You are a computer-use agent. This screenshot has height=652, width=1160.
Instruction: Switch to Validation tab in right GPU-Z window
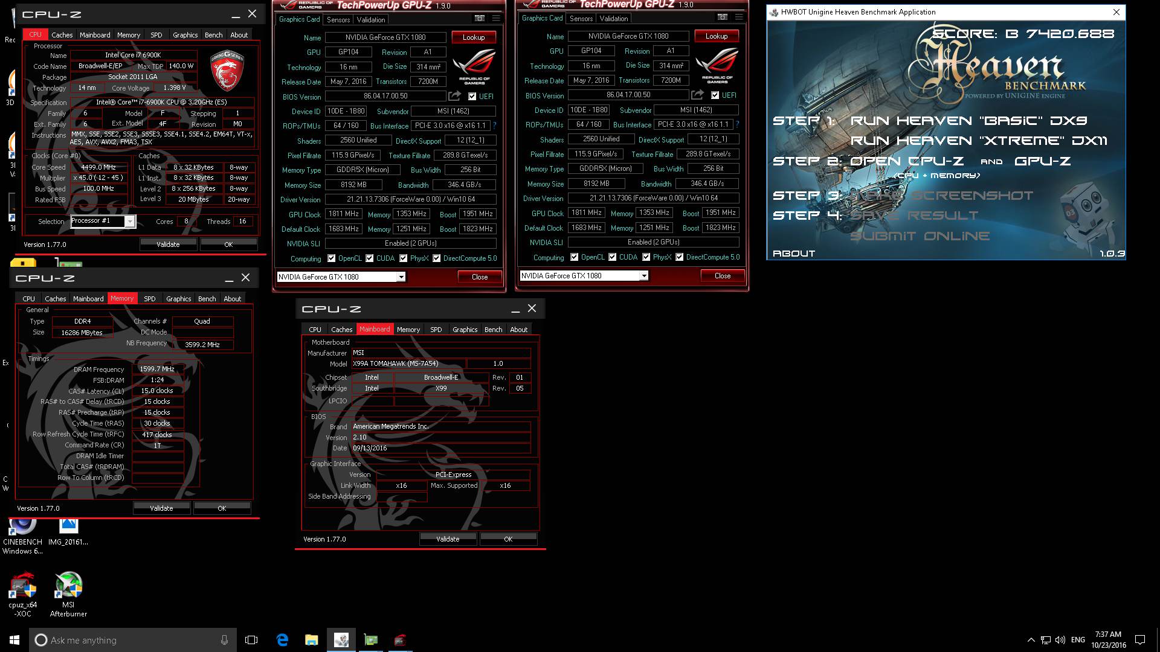point(614,18)
